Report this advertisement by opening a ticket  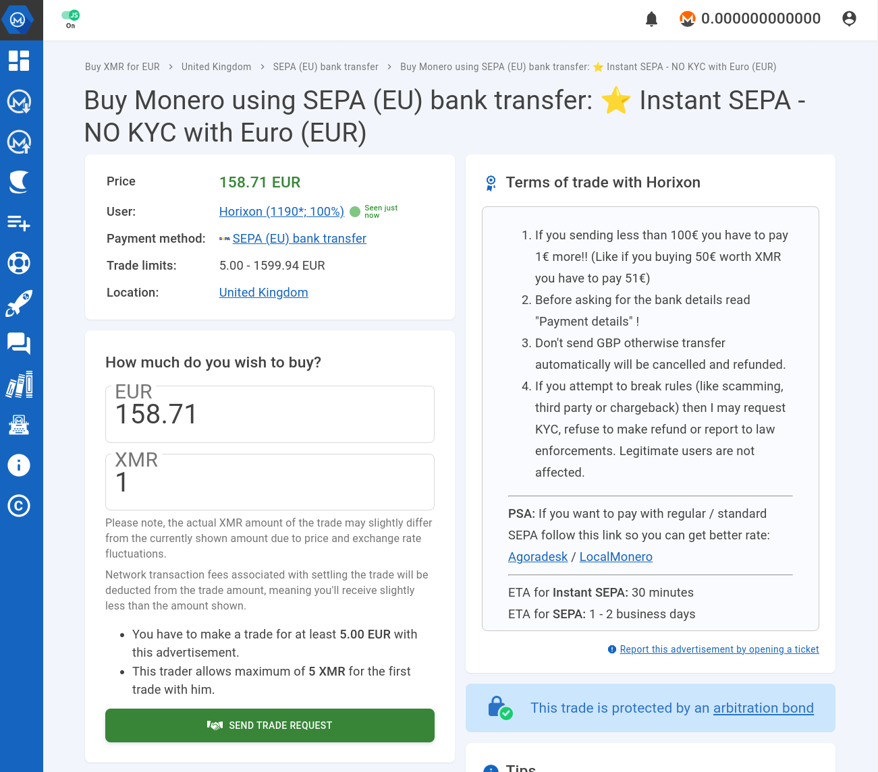719,649
